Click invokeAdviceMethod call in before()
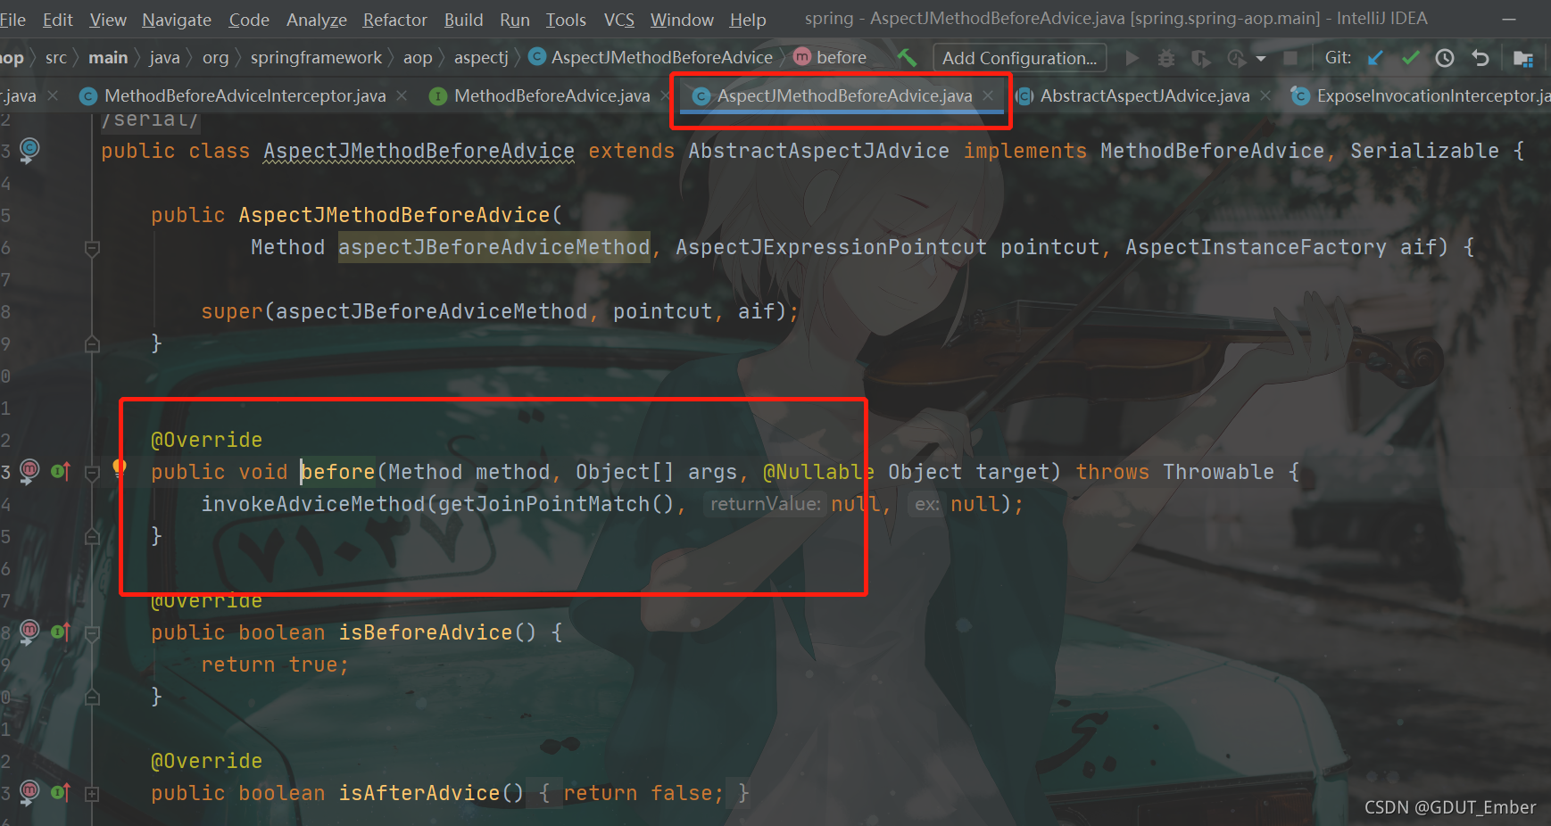The height and width of the screenshot is (826, 1551). [x=313, y=504]
